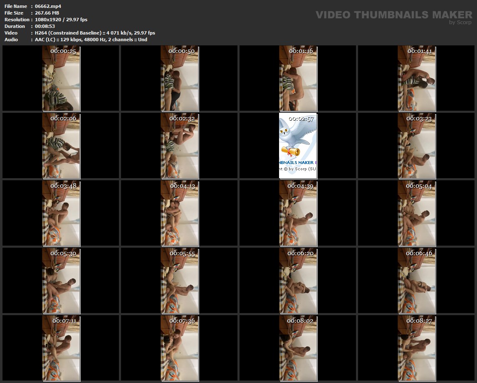Click the owl logo frame at 00:02:57
The height and width of the screenshot is (383, 477).
(x=298, y=146)
